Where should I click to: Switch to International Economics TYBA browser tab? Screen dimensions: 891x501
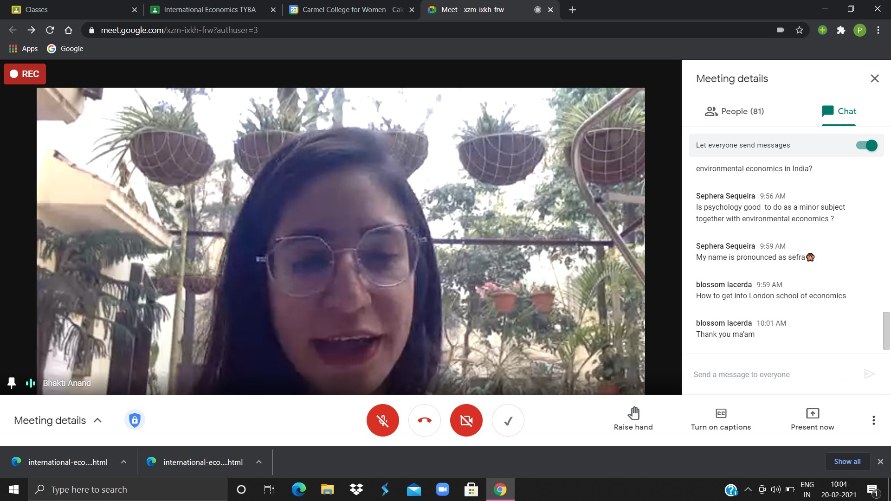(209, 10)
